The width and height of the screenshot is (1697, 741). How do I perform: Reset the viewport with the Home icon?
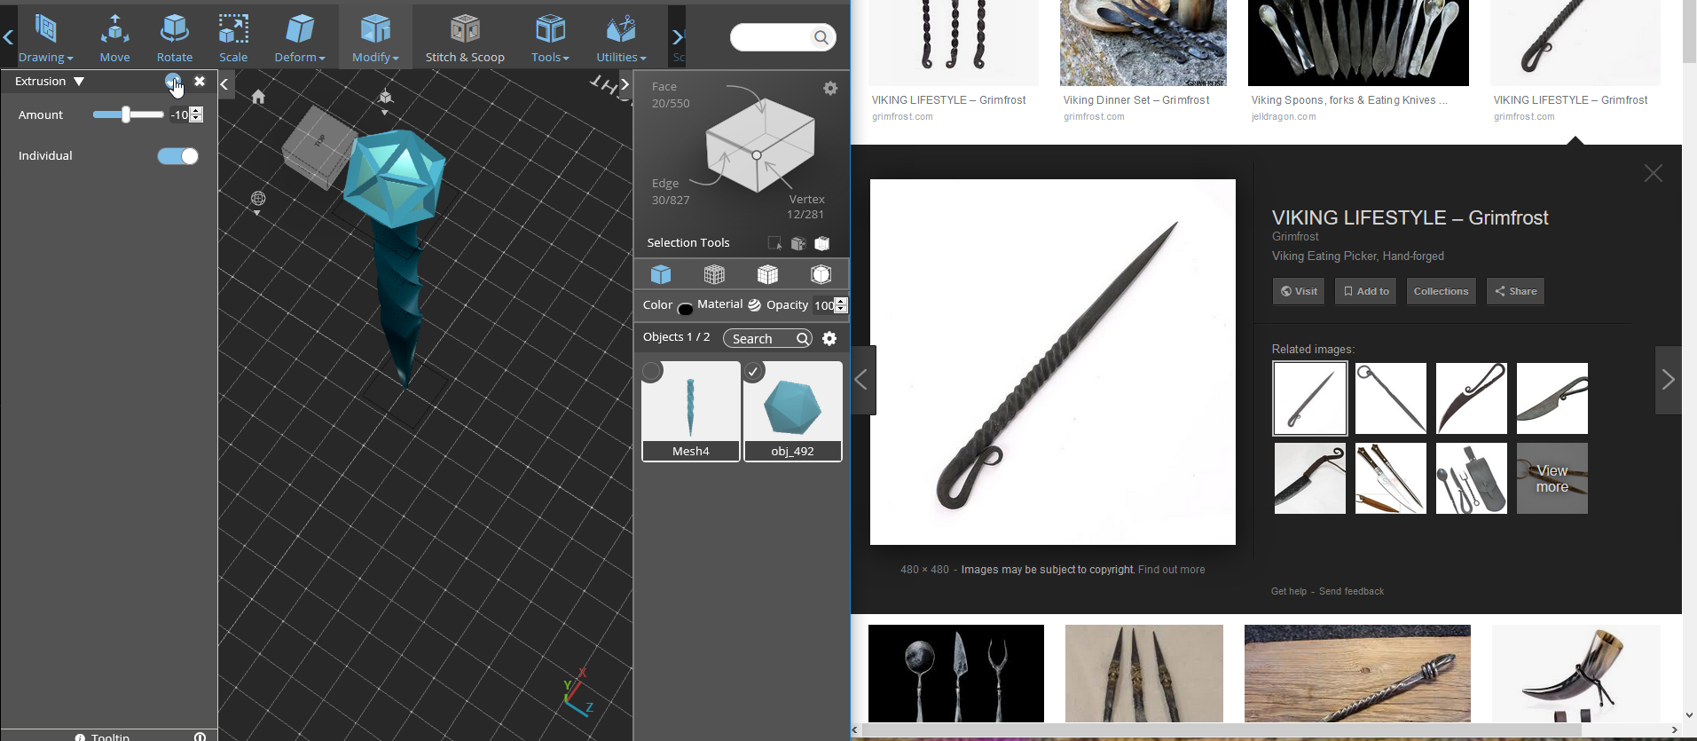[x=258, y=97]
